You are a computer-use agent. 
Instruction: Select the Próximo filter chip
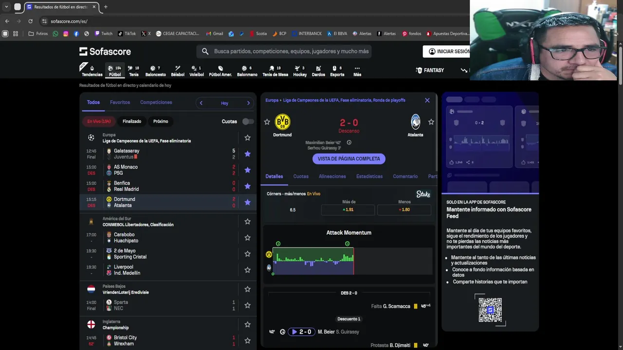coord(161,122)
